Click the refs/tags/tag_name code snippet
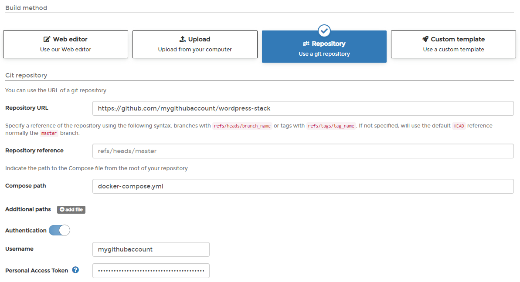 point(330,126)
